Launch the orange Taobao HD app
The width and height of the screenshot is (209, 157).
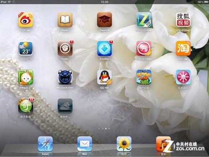[183, 49]
